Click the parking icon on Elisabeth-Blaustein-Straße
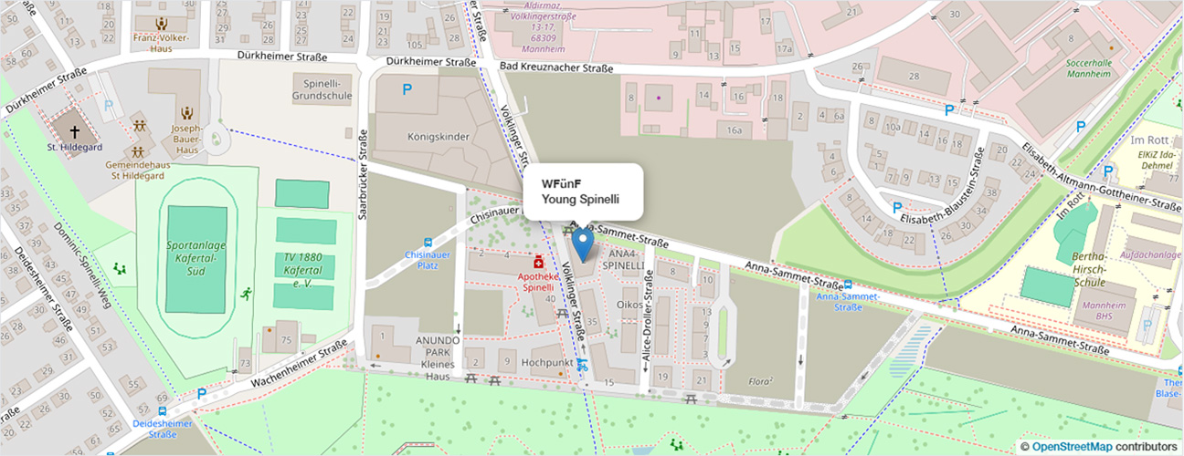1184x456 pixels. coord(897,208)
